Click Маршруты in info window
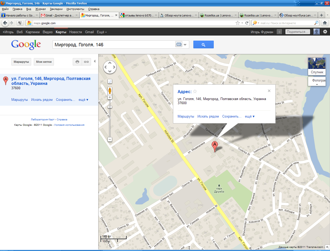Screen dimensions: 330x251 [x=186, y=116]
